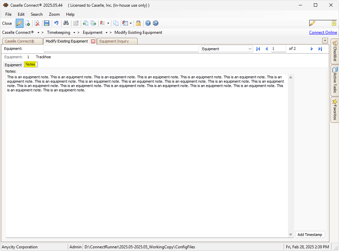This screenshot has width=339, height=251.
Task: Switch to the Equipment Inquiry tab
Action: click(114, 41)
